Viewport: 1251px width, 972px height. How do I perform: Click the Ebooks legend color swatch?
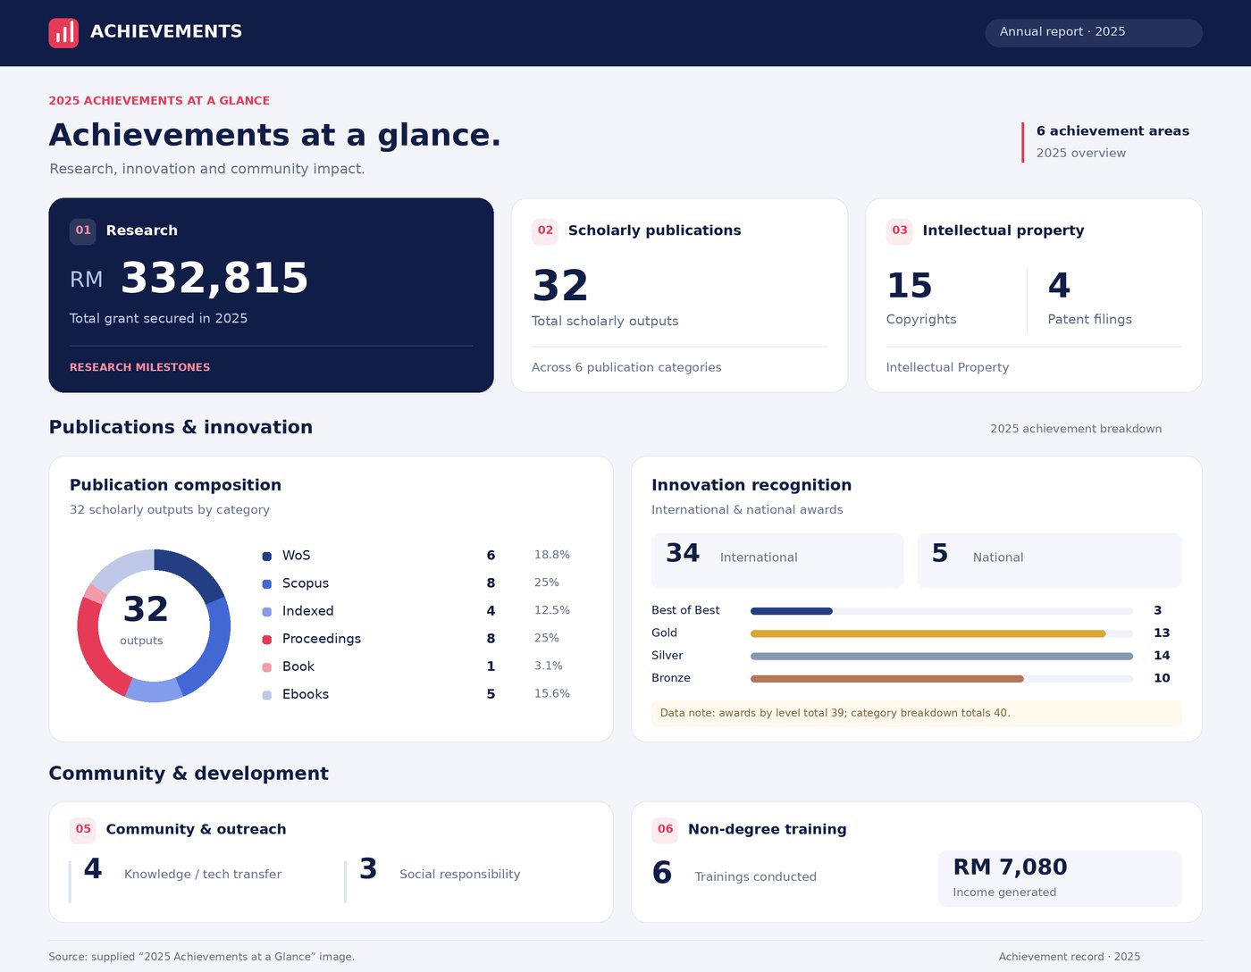(x=266, y=694)
